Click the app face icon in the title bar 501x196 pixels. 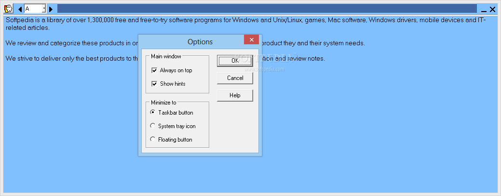8,9
